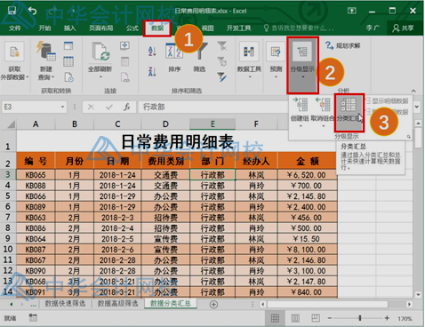Viewport: 425px width, 327px height.
Task: Click the 共享 share button
Action: [403, 28]
